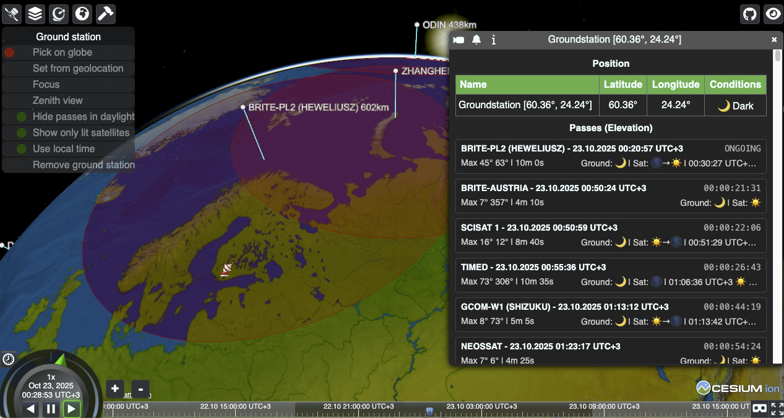Open the layers menu icon

pyautogui.click(x=35, y=13)
